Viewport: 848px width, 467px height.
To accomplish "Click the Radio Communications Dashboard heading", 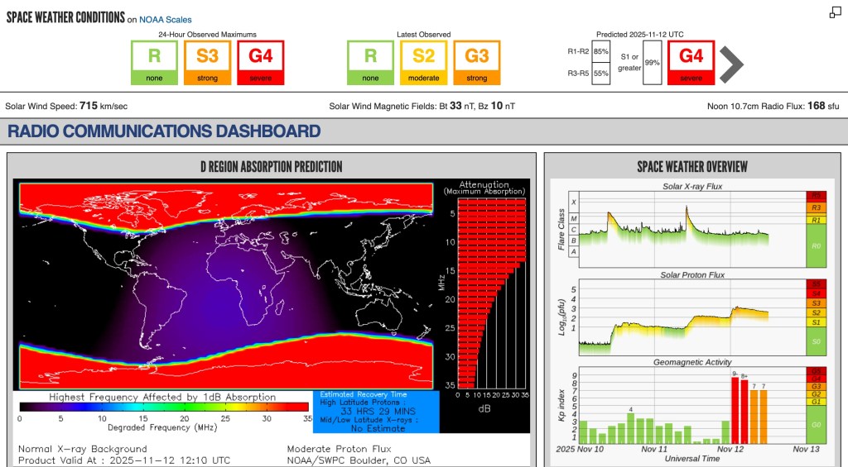I will 164,131.
